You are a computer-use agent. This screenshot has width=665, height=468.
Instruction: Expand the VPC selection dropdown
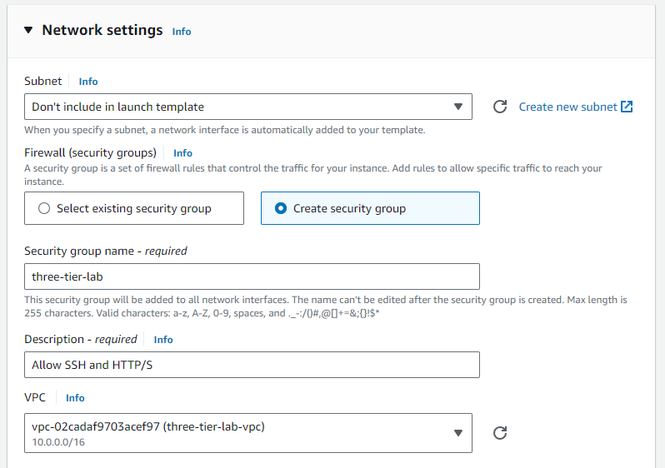coord(247,433)
